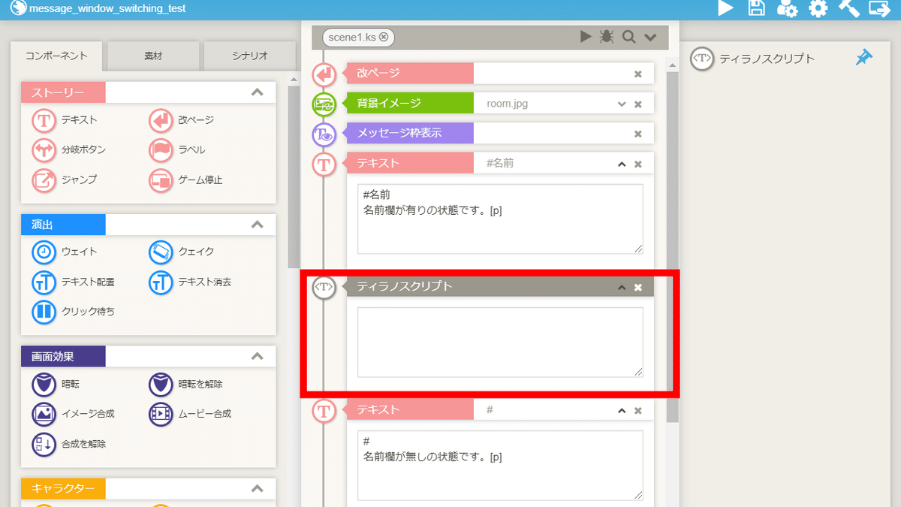Click the ティラノスクリプト block header icon
Screen dimensions: 901x507
(x=324, y=287)
